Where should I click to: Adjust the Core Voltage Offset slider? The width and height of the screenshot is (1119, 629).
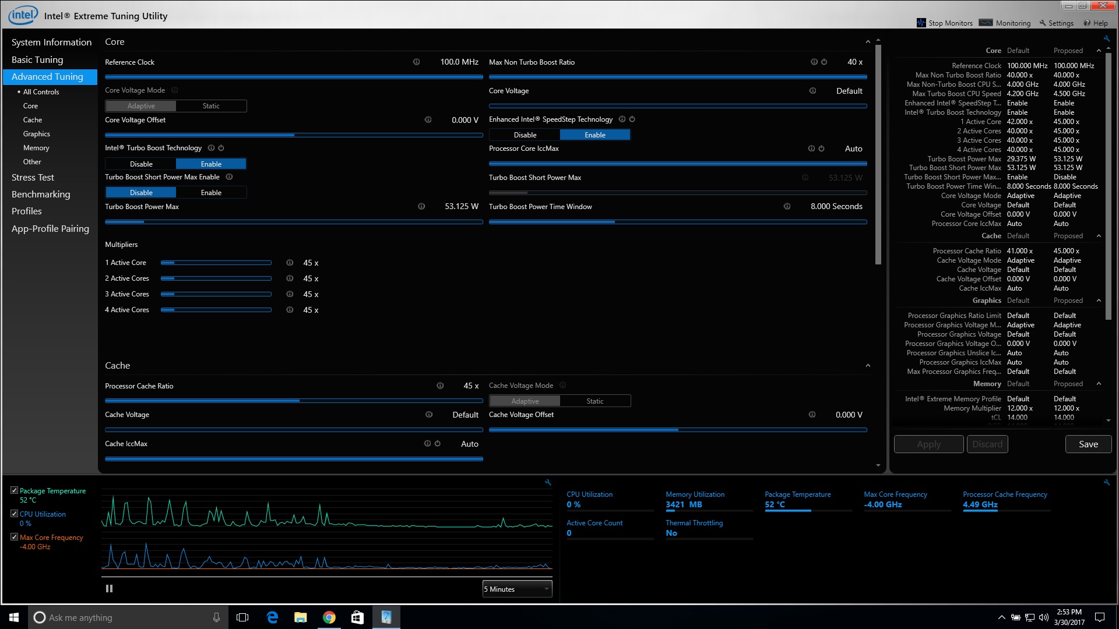(x=294, y=135)
